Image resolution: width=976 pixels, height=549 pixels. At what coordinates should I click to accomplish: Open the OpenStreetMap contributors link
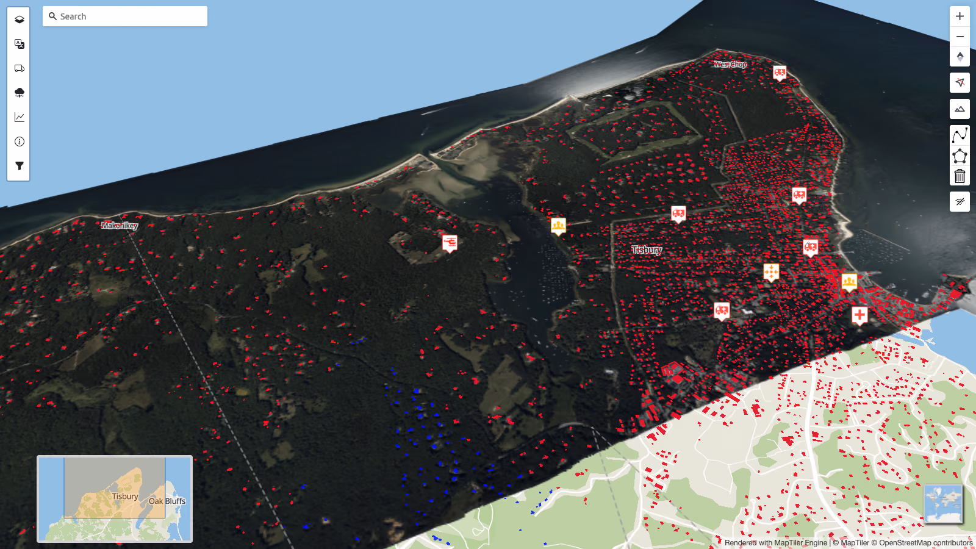922,543
